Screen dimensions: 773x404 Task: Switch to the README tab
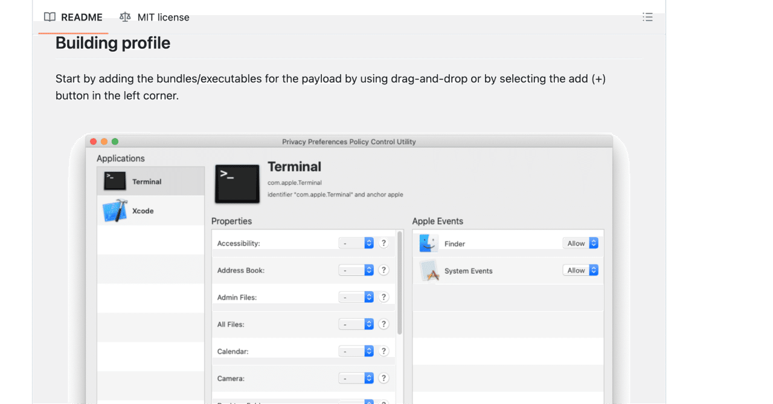pyautogui.click(x=74, y=17)
